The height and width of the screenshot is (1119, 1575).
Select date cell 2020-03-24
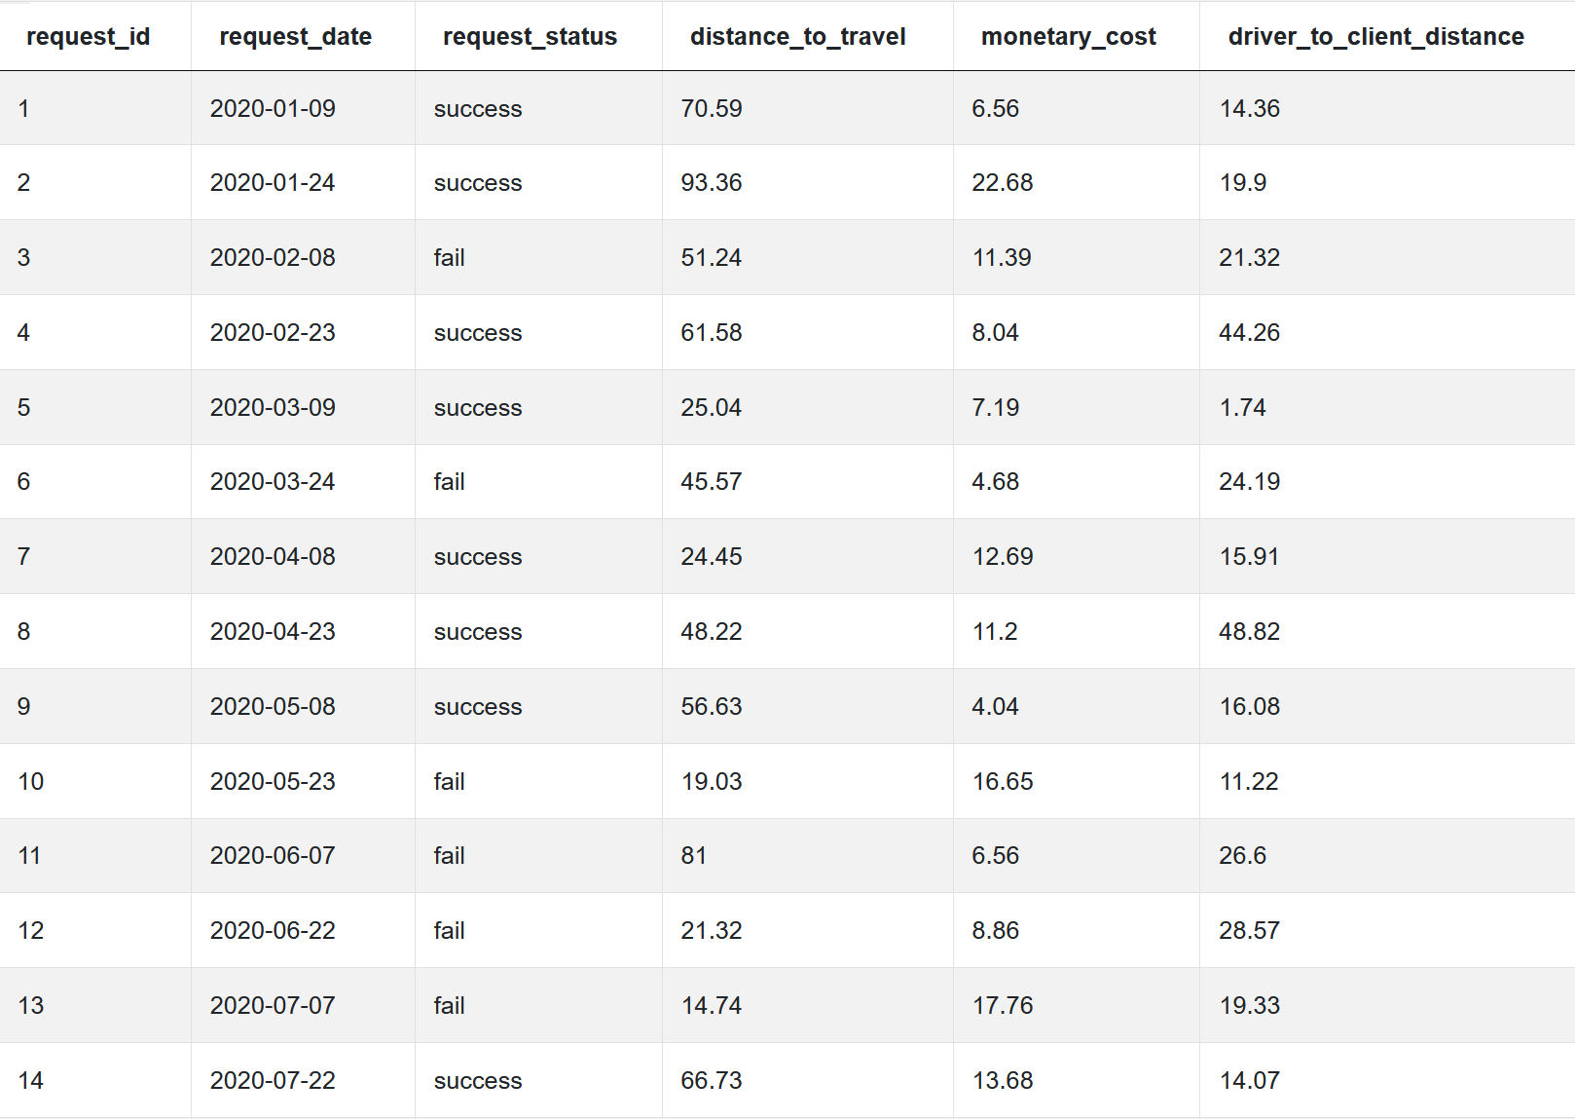click(x=273, y=481)
